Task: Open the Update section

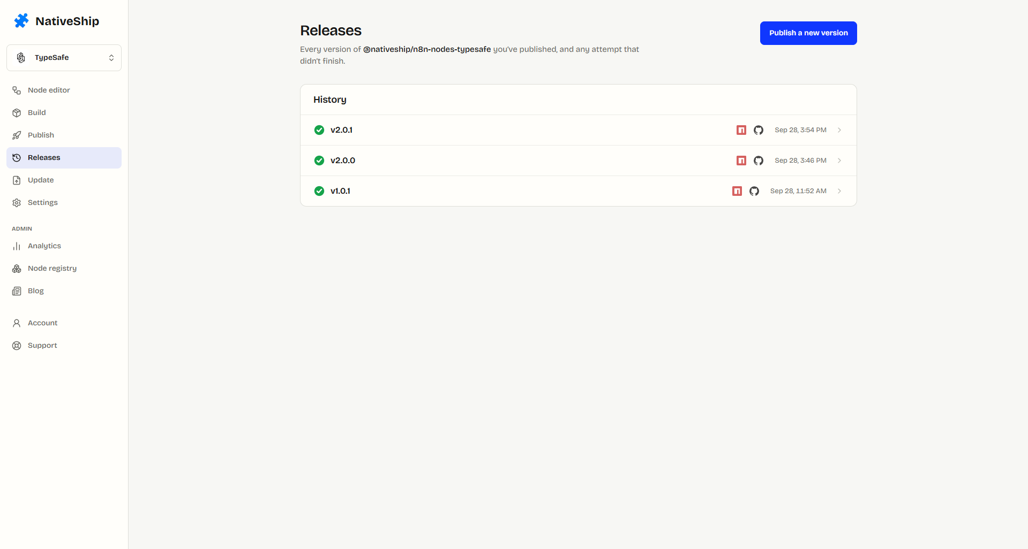Action: pos(64,180)
